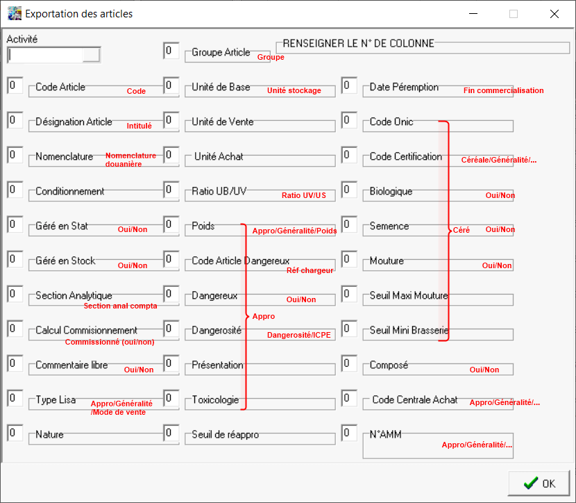The height and width of the screenshot is (503, 576).
Task: Focus the number box for Dangerosité
Action: (171, 329)
